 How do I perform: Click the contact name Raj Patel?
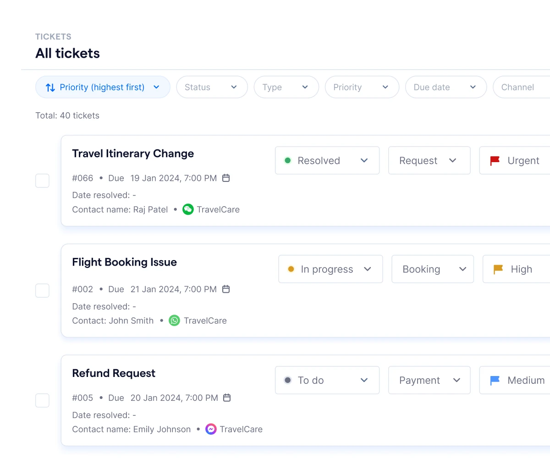(150, 209)
